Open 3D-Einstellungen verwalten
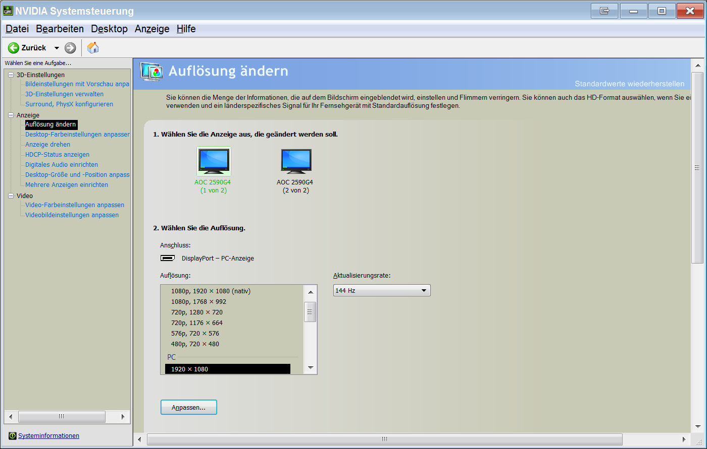The height and width of the screenshot is (449, 707). (64, 94)
